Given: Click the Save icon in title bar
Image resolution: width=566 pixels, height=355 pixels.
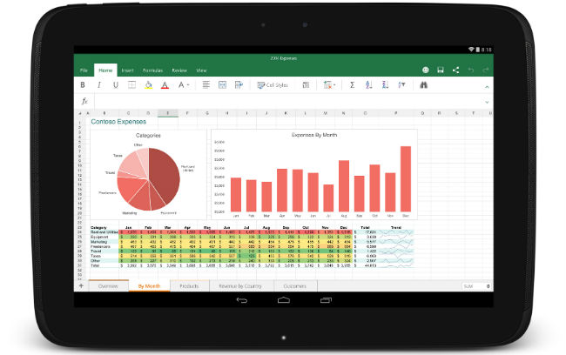Looking at the screenshot, I should pos(441,69).
